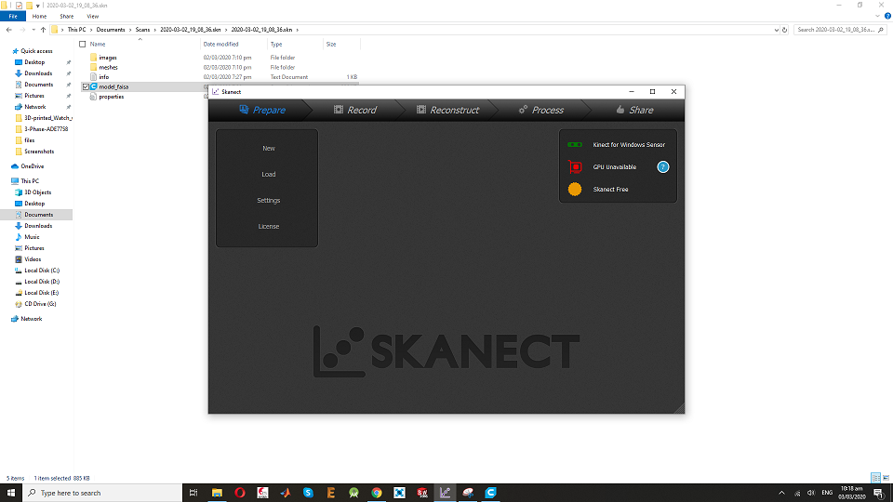Click the taskbar search box

102,493
